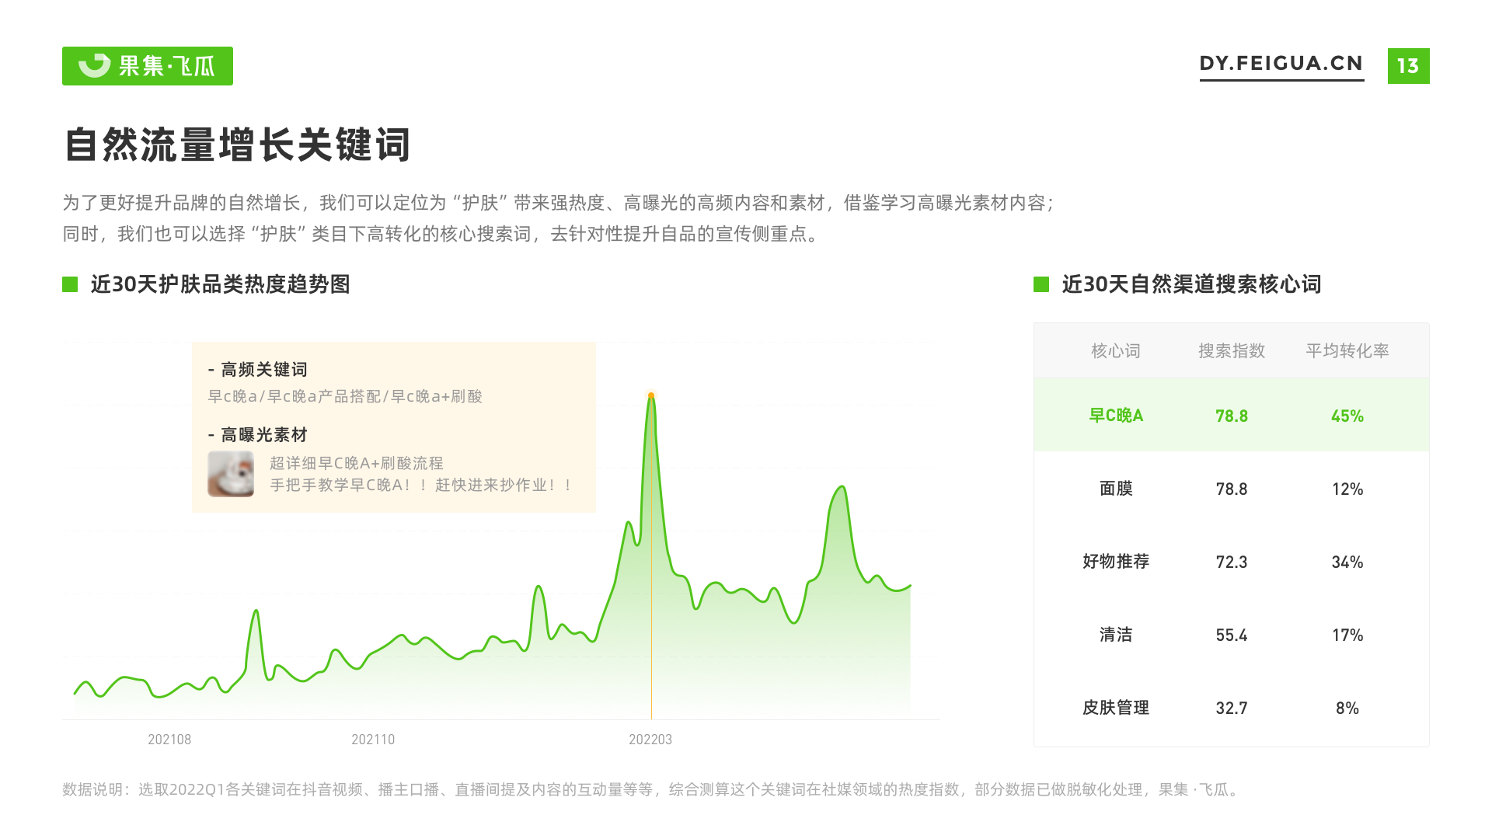
Task: Select the 202110 axis label
Action: point(373,740)
